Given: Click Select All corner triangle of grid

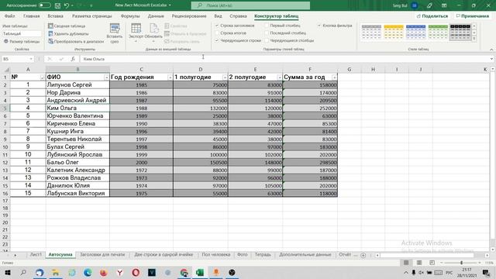Looking at the screenshot, I should [x=6, y=69].
